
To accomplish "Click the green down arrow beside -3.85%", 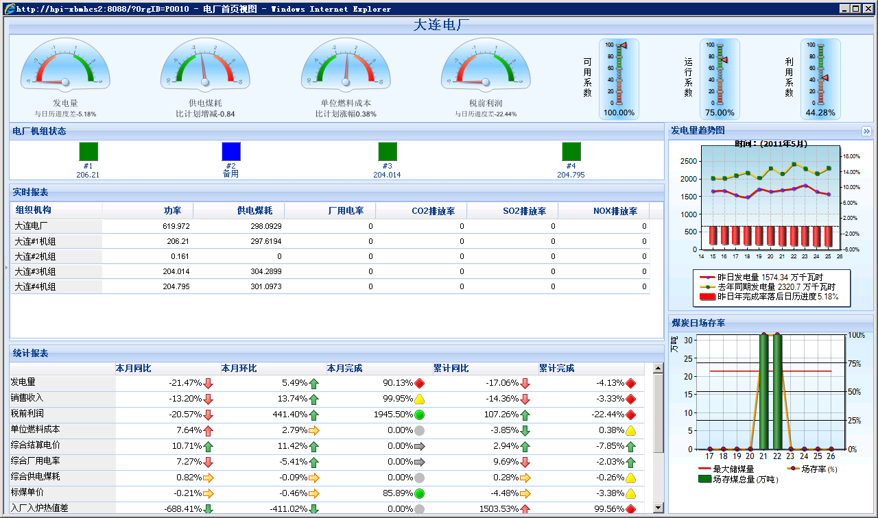I will 525,430.
